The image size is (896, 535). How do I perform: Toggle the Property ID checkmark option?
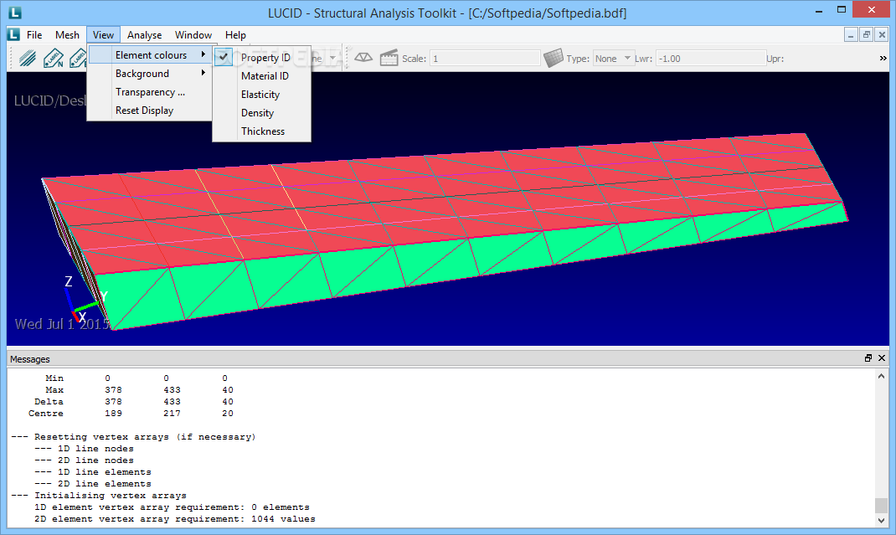262,57
